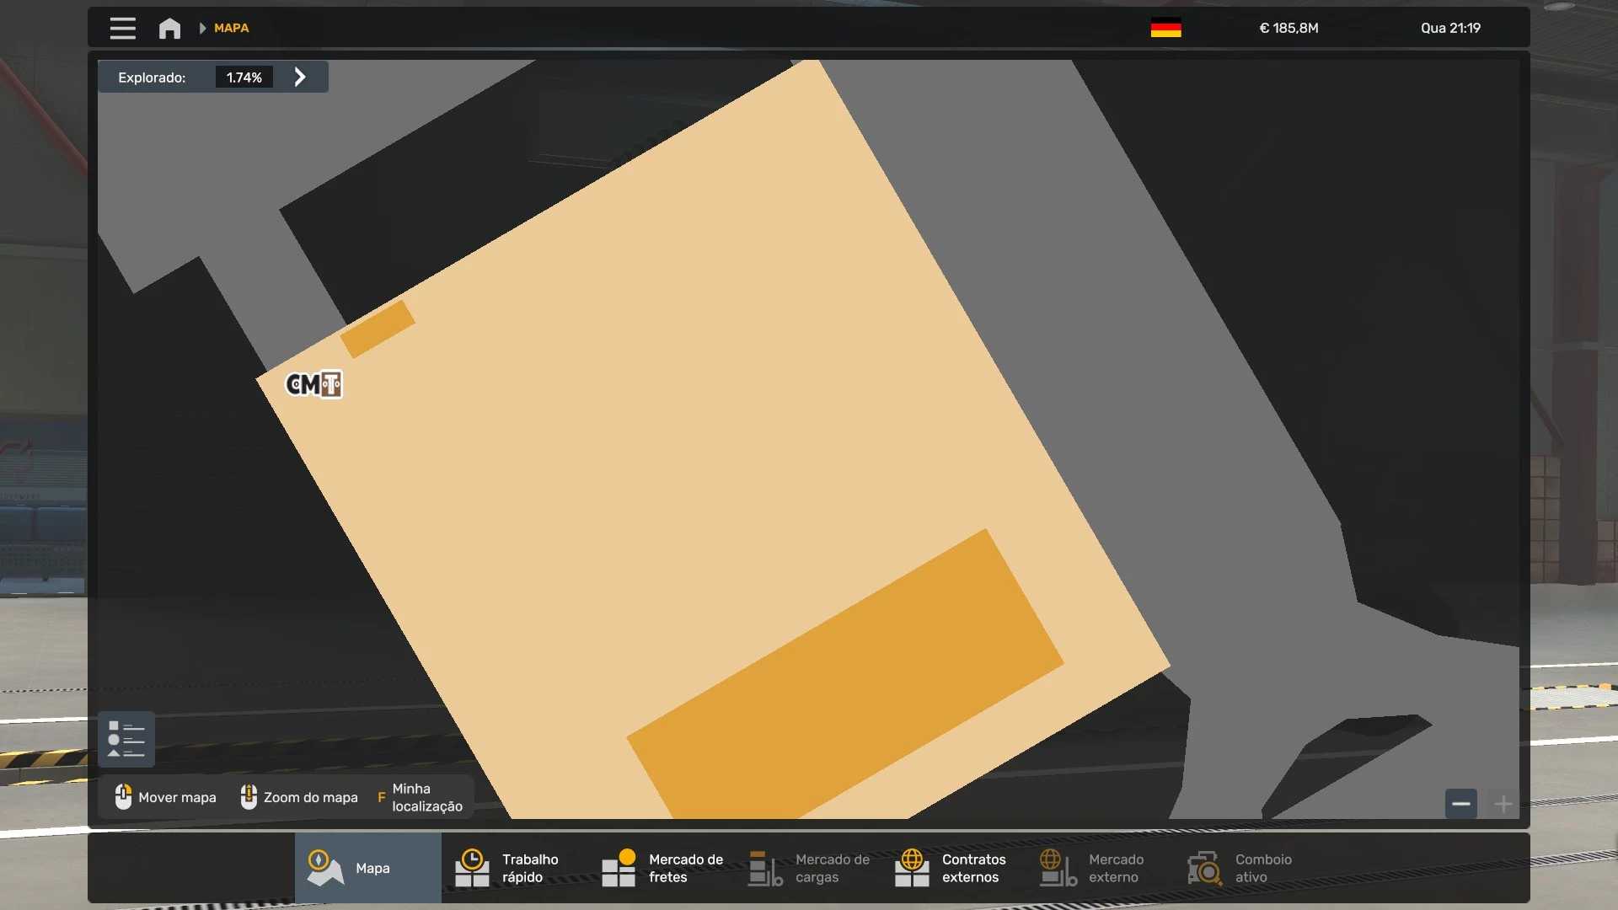This screenshot has height=910, width=1618.
Task: Open the hamburger main menu
Action: tap(122, 28)
